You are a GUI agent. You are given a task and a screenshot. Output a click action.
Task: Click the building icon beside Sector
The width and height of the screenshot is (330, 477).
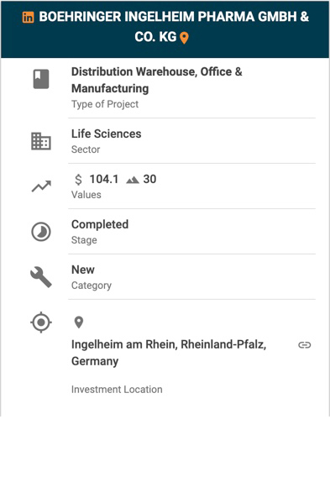click(41, 141)
